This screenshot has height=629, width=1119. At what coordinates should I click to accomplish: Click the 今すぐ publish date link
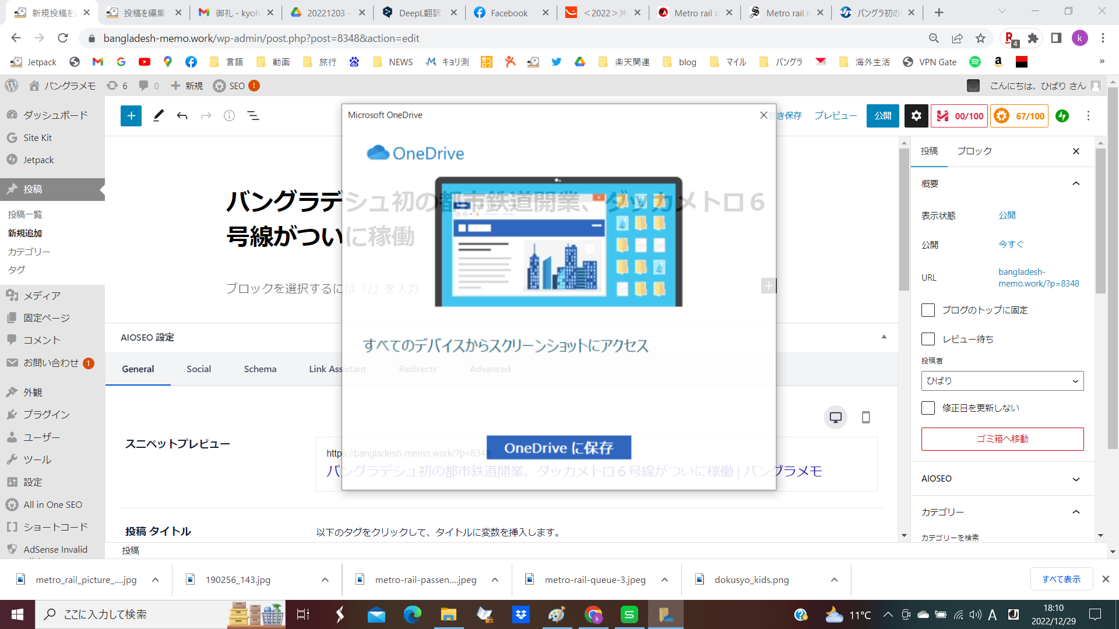(x=1011, y=245)
